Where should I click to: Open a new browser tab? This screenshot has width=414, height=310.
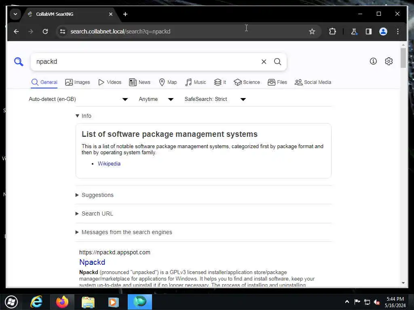(125, 14)
